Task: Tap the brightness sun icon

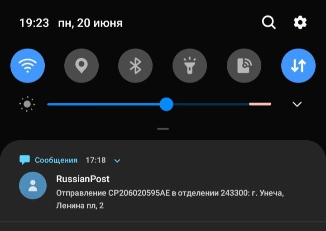Action: (x=27, y=104)
